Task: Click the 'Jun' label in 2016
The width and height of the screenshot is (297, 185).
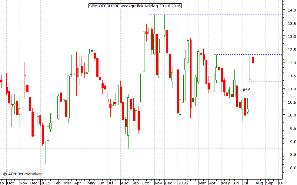Action: tap(235, 183)
